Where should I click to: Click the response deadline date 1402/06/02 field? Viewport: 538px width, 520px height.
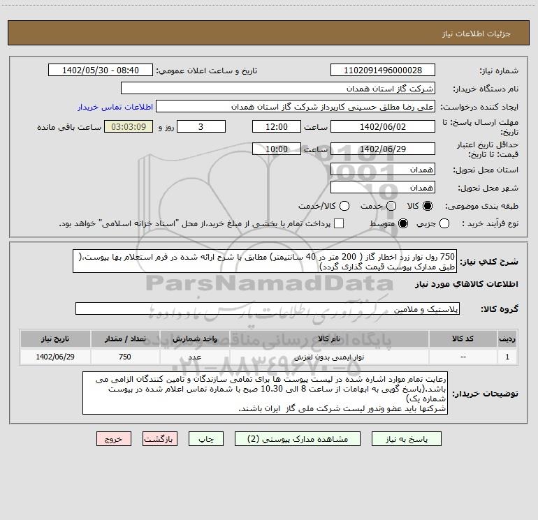pyautogui.click(x=383, y=126)
